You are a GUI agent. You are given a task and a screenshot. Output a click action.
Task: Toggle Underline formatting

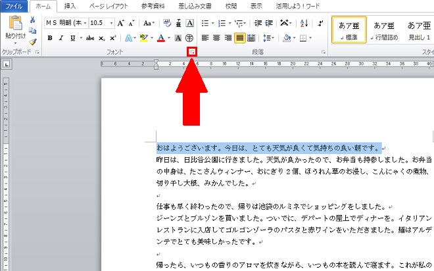(x=72, y=38)
